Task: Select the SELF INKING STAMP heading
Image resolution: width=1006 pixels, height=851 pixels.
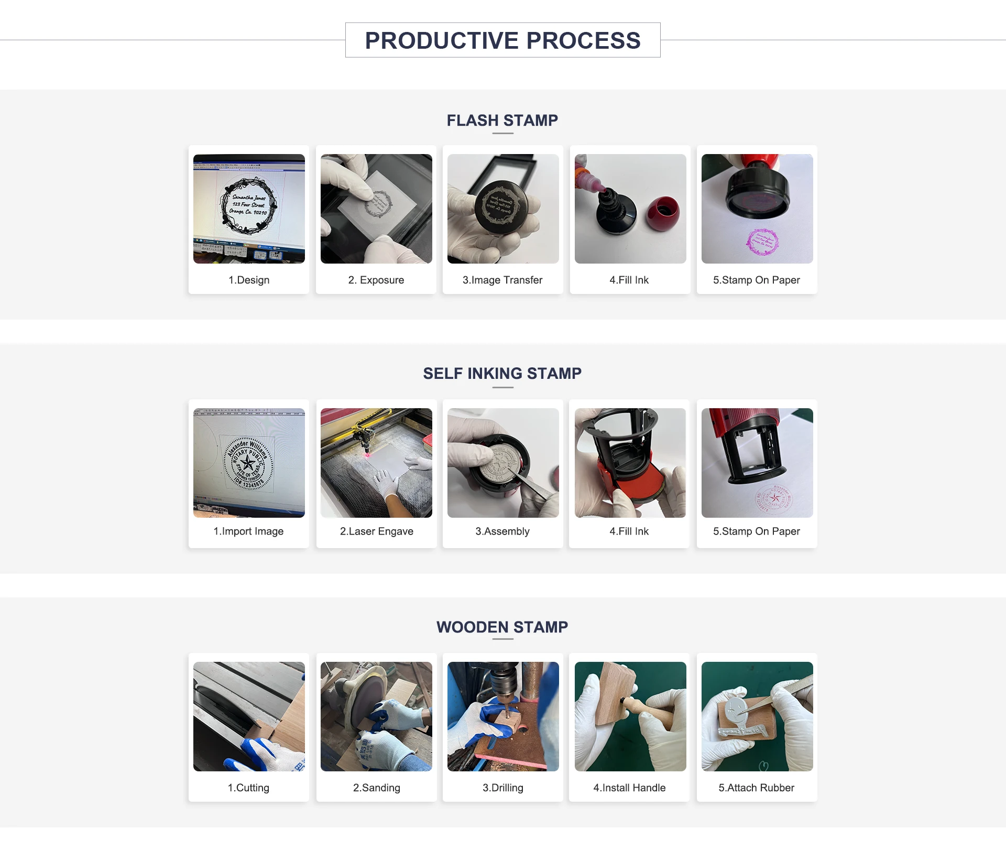Action: [502, 374]
